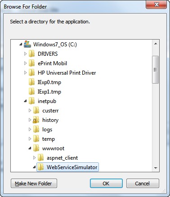The image size is (170, 197).
Task: Dismiss the dialog with Cancel
Action: 143,183
